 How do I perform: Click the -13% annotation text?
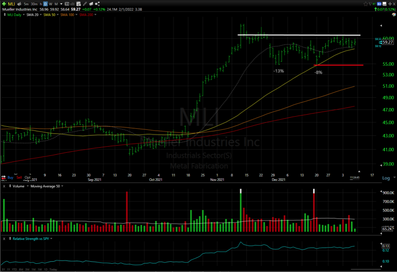click(278, 71)
